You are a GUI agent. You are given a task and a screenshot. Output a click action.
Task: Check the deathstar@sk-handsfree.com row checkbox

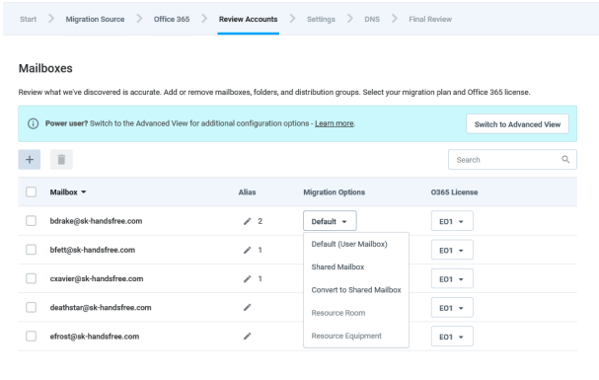point(31,307)
